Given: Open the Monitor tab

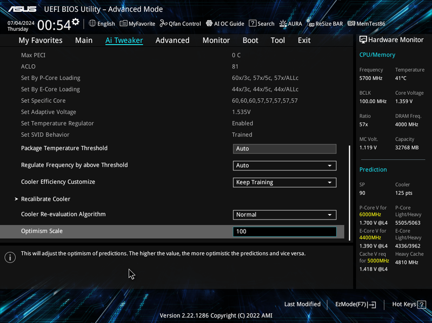Looking at the screenshot, I should [216, 40].
